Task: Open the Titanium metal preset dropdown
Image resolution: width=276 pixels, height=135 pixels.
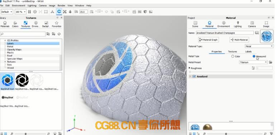Action: point(253,62)
